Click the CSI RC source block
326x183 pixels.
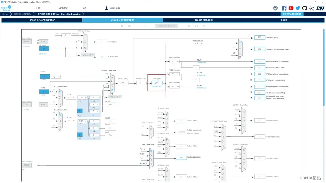click(x=44, y=92)
